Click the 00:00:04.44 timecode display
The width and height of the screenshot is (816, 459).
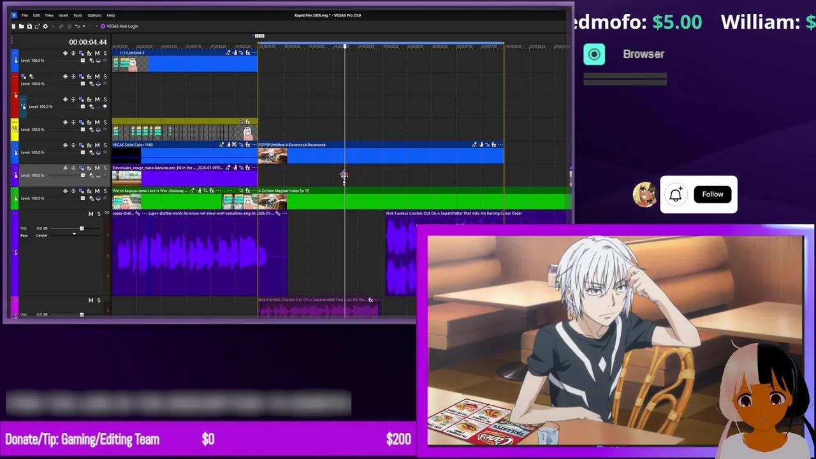(88, 42)
